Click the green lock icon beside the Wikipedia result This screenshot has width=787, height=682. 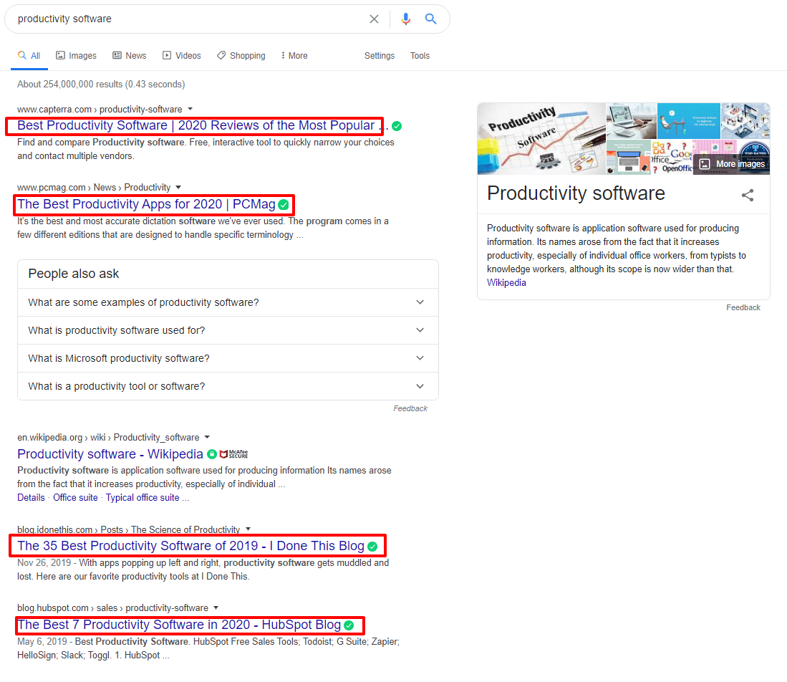click(x=212, y=454)
